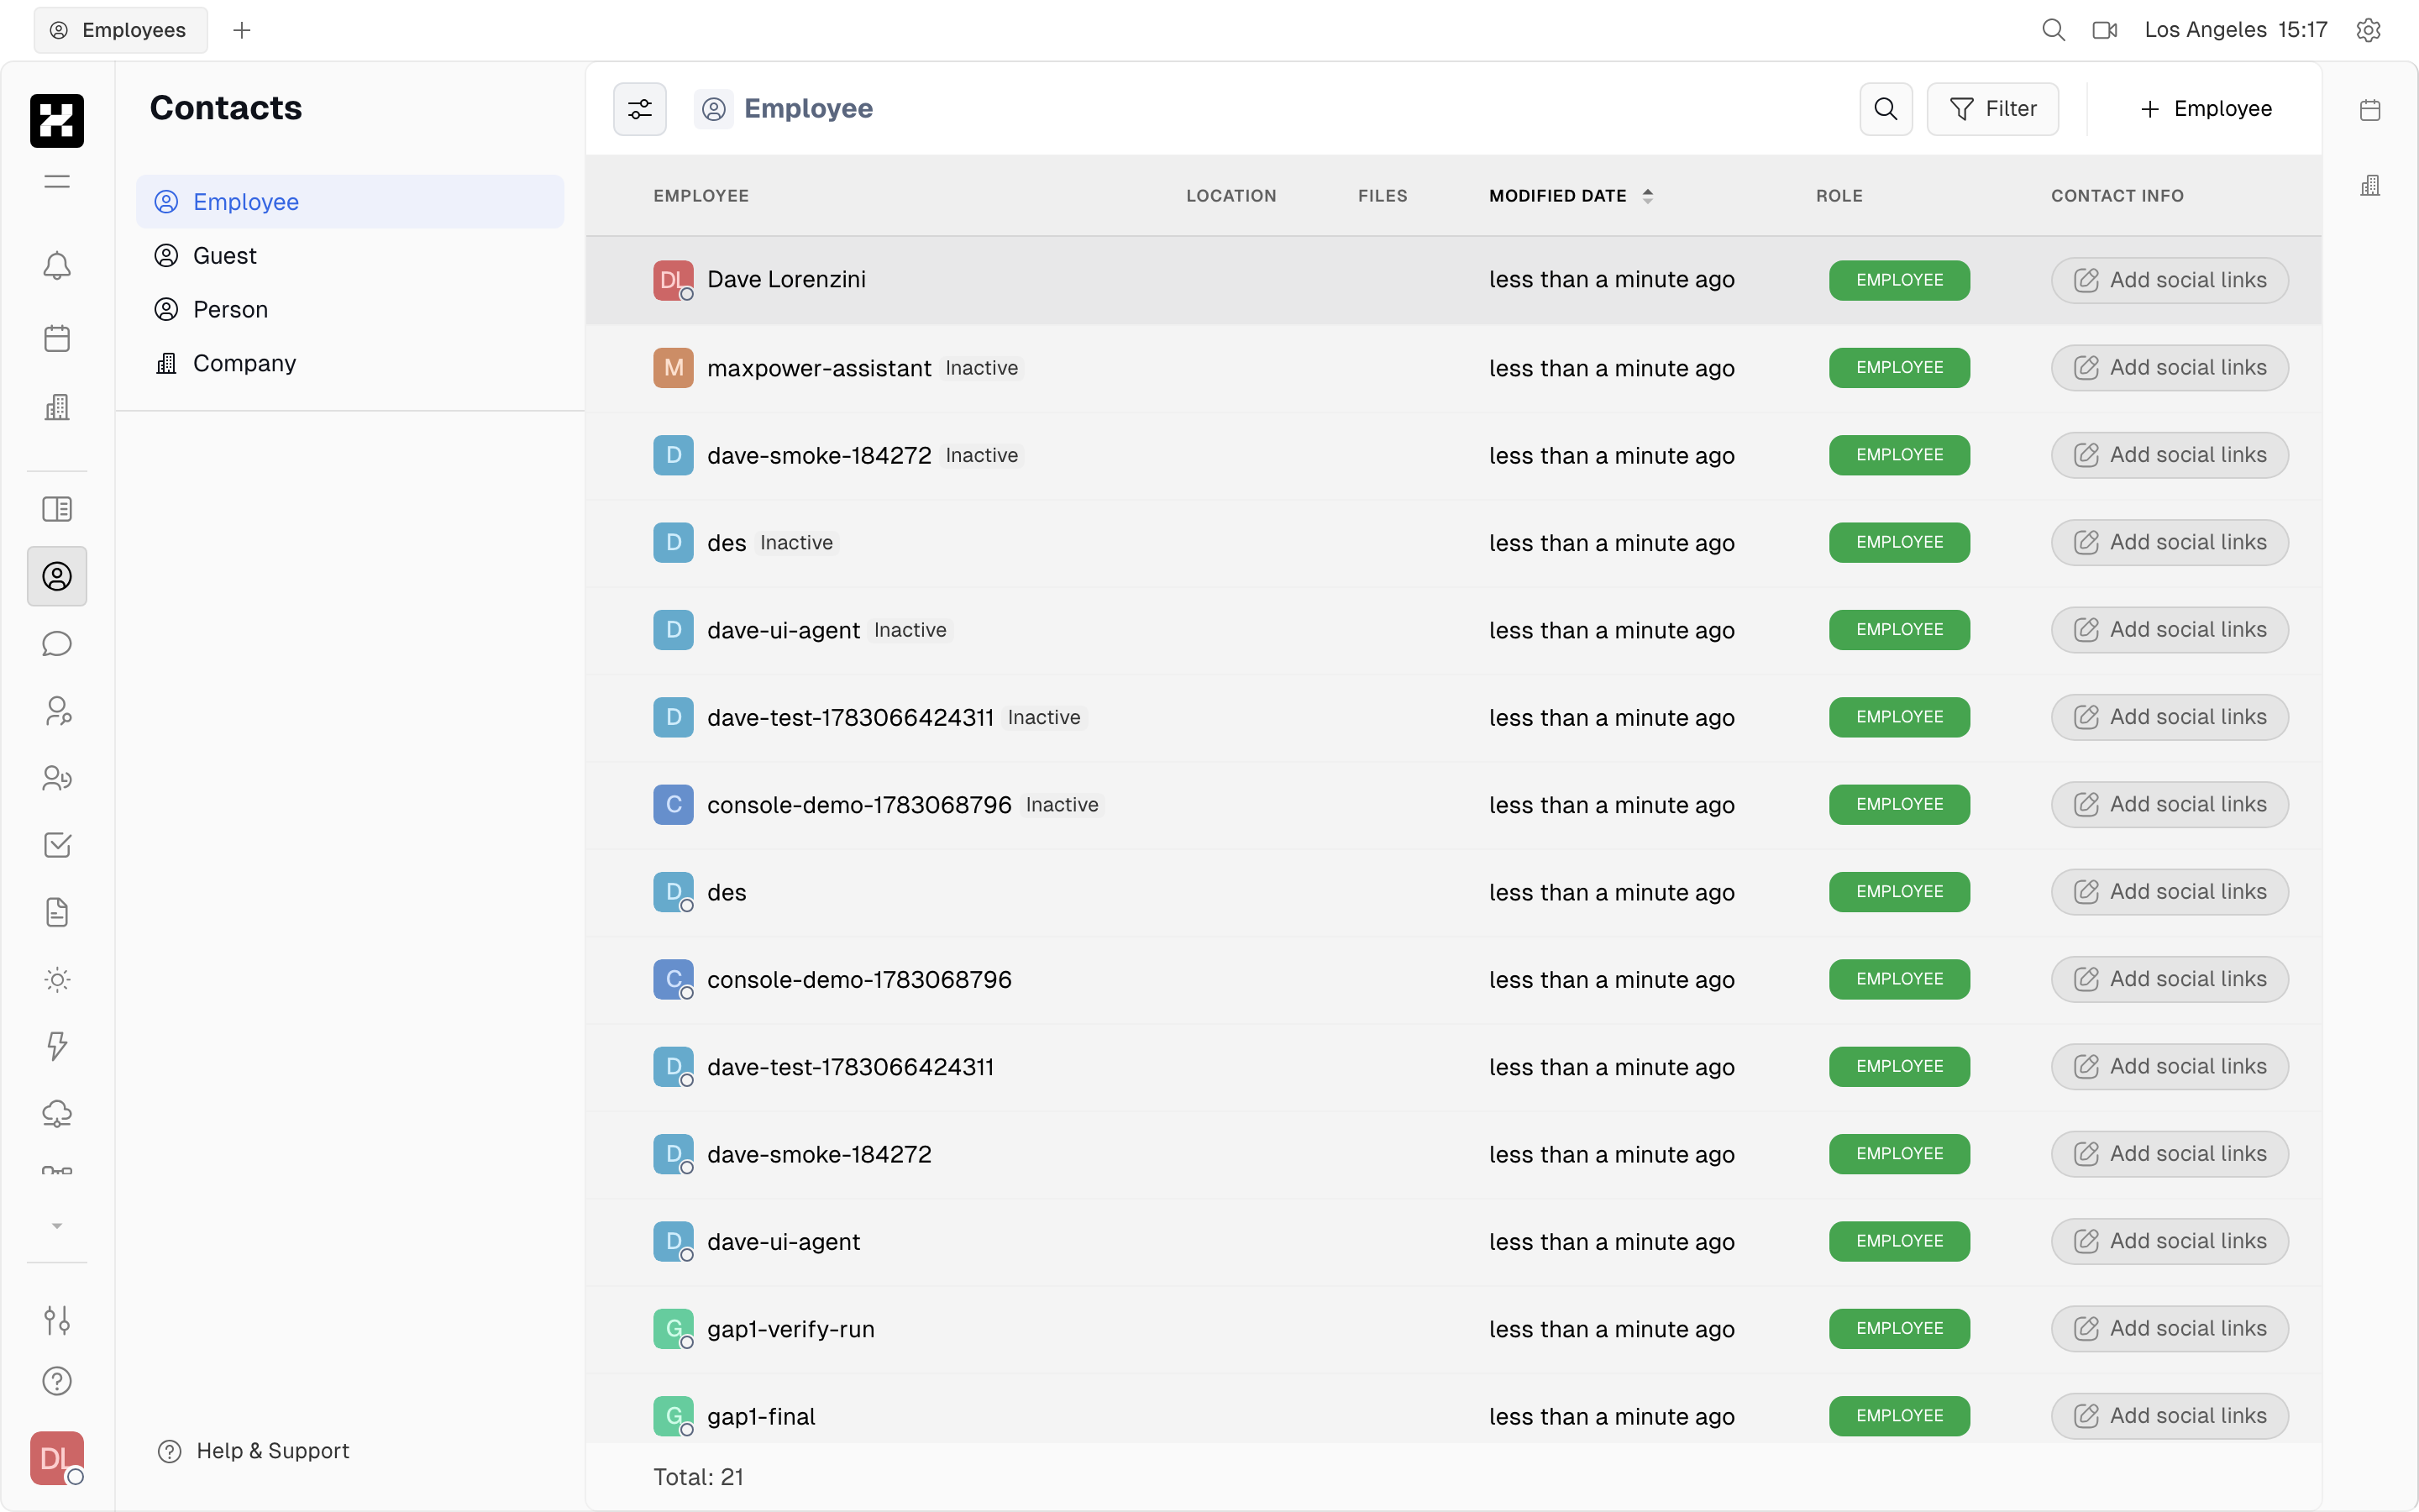Select Person in Contacts navigation

point(350,310)
